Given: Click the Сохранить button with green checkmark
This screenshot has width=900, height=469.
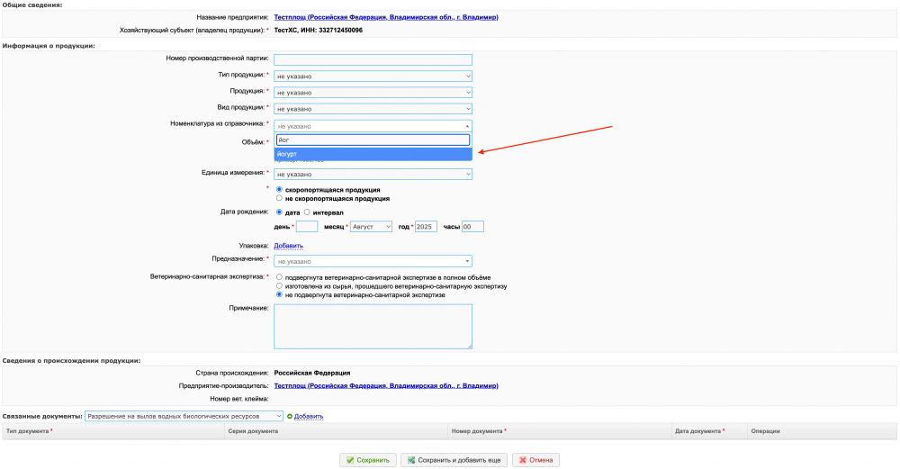Looking at the screenshot, I should click(367, 460).
